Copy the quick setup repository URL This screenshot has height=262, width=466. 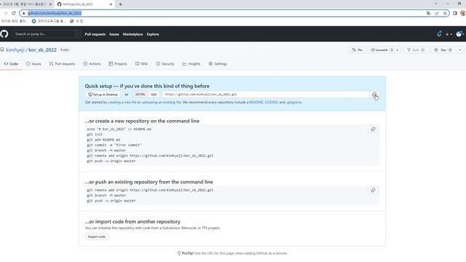(374, 95)
